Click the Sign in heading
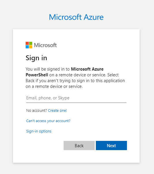Screen dimensions: 154x174 coord(36,58)
